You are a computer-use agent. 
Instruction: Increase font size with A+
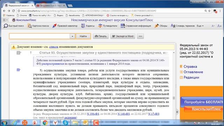click(219, 26)
